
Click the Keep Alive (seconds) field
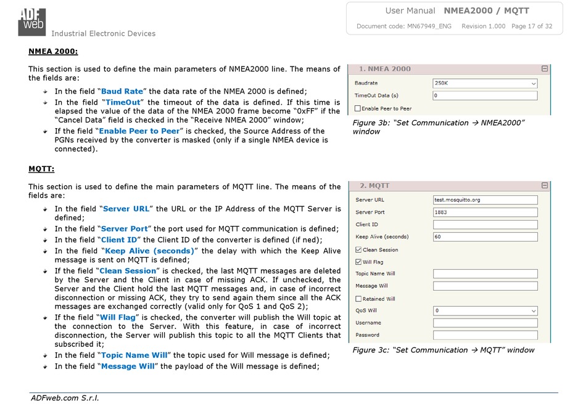pyautogui.click(x=485, y=237)
